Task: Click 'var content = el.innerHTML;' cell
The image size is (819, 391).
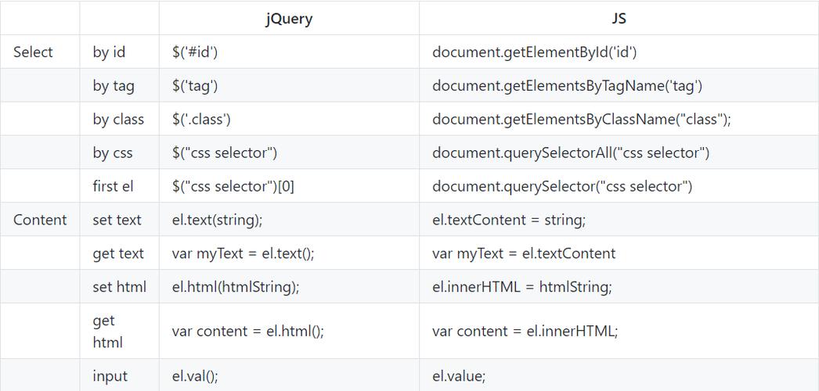Action: (619, 331)
